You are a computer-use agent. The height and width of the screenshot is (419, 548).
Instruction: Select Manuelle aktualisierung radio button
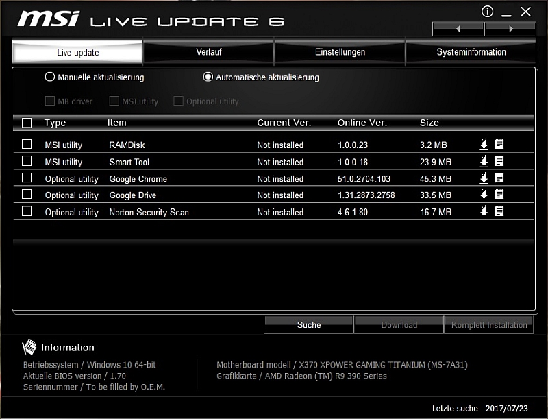[x=49, y=77]
